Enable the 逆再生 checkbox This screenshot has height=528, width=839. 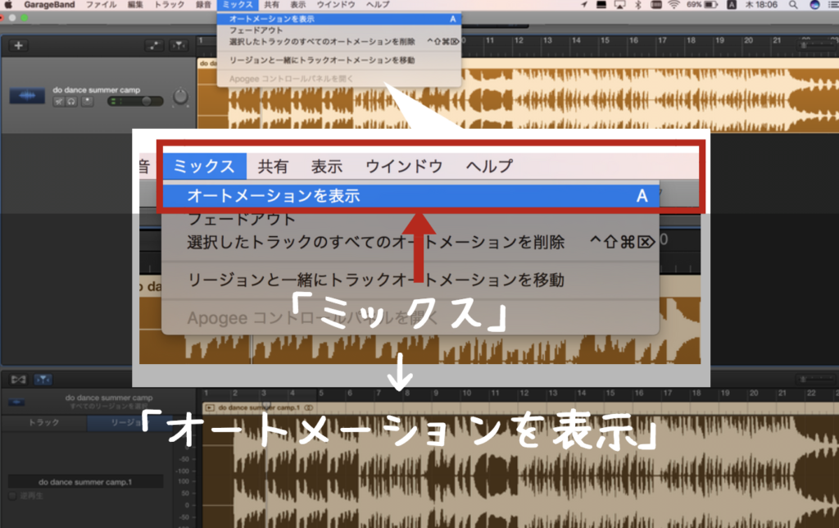point(12,496)
